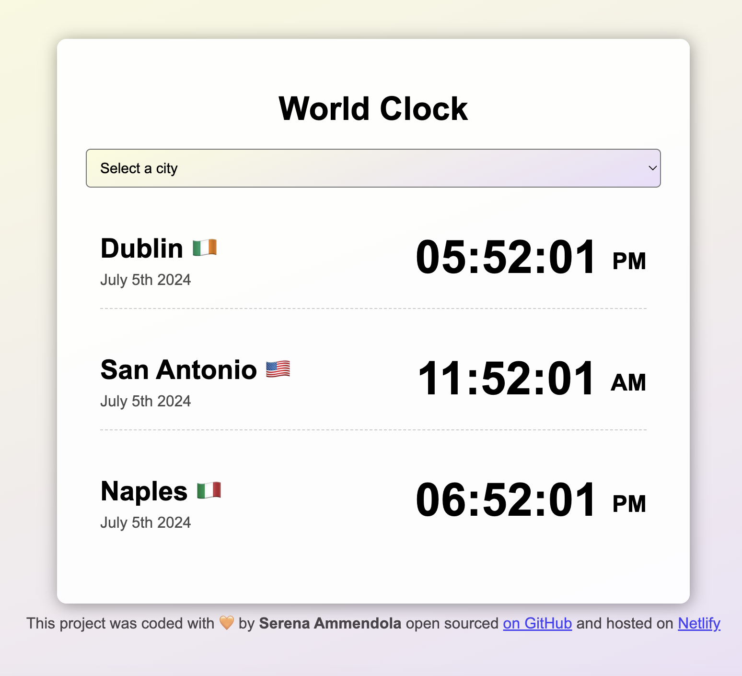The image size is (742, 676).
Task: Click the dropdown chevron arrow
Action: [x=652, y=168]
